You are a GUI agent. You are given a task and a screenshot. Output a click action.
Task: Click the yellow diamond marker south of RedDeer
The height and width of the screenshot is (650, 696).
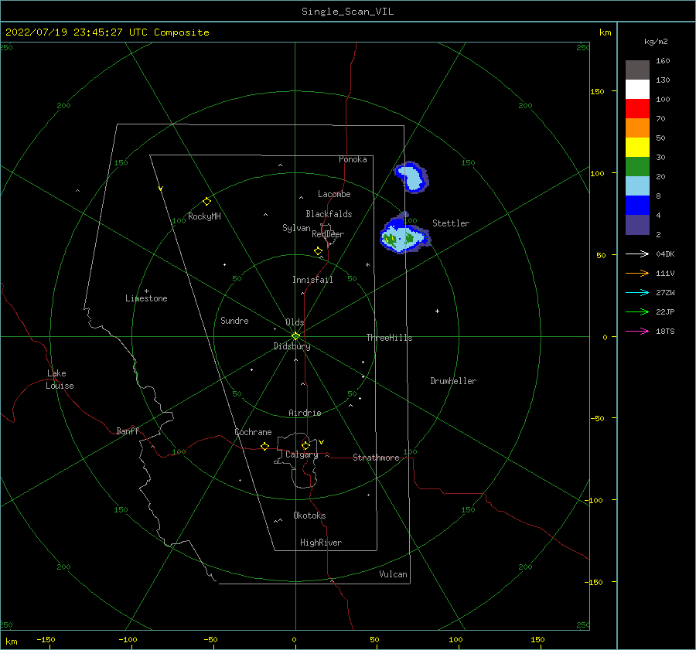coord(318,250)
